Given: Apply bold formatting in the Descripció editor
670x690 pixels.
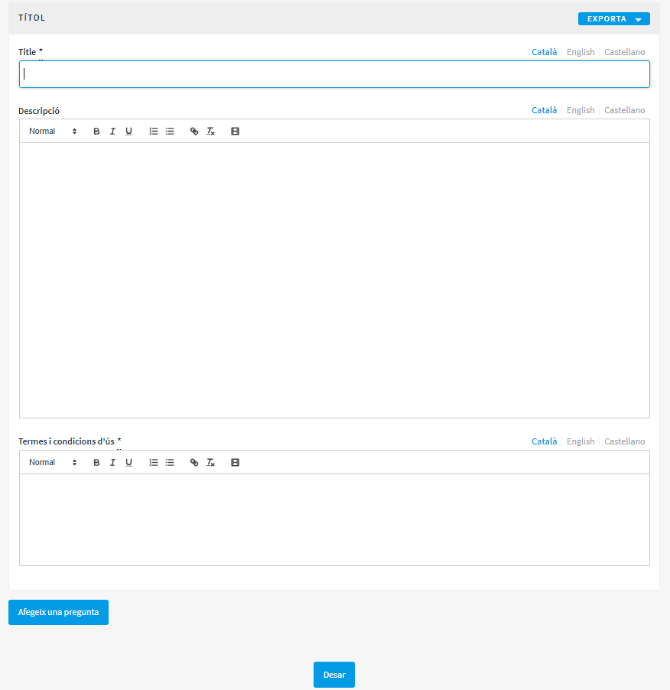Looking at the screenshot, I should click(x=96, y=131).
